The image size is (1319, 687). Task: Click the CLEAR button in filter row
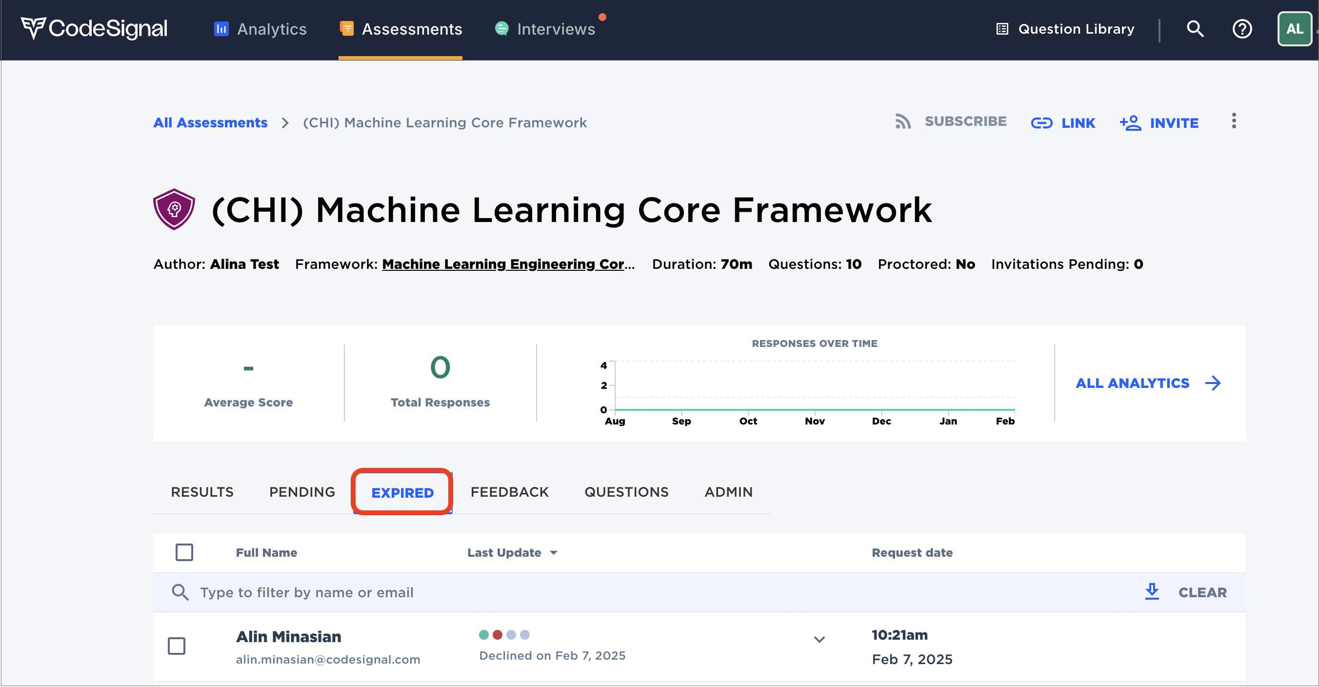[x=1202, y=592]
